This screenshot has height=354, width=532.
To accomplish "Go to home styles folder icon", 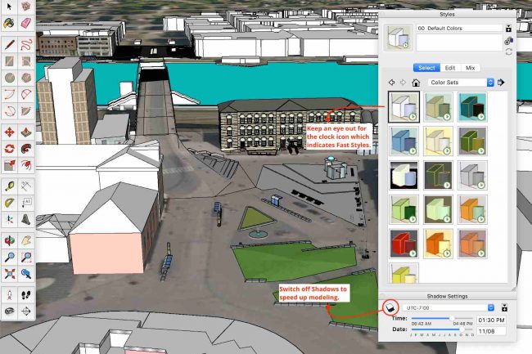I will pyautogui.click(x=416, y=83).
